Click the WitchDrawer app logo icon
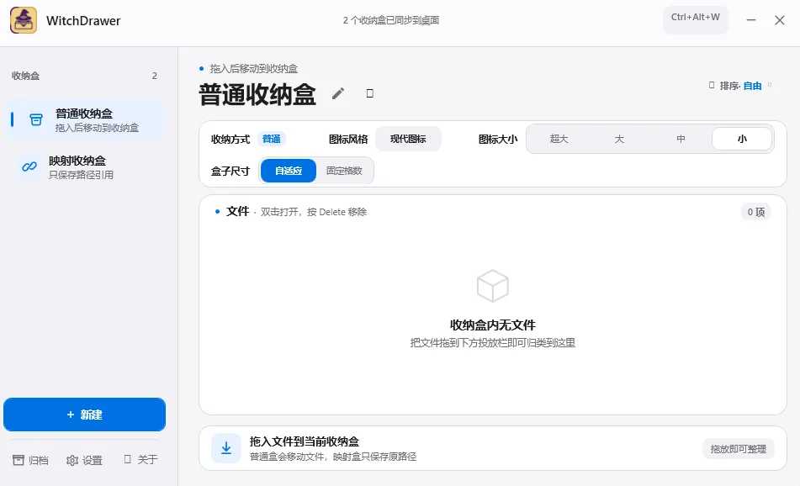The height and width of the screenshot is (486, 800). pos(24,20)
